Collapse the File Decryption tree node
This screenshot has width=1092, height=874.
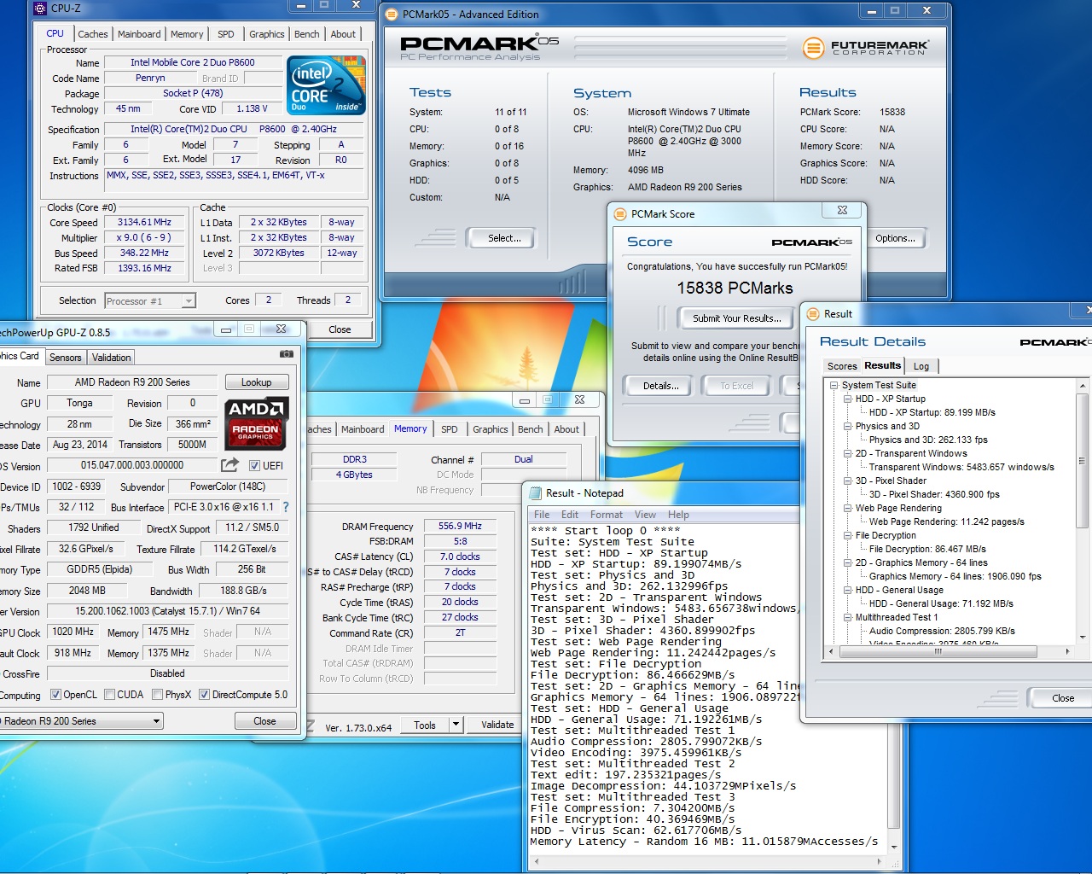tap(847, 535)
